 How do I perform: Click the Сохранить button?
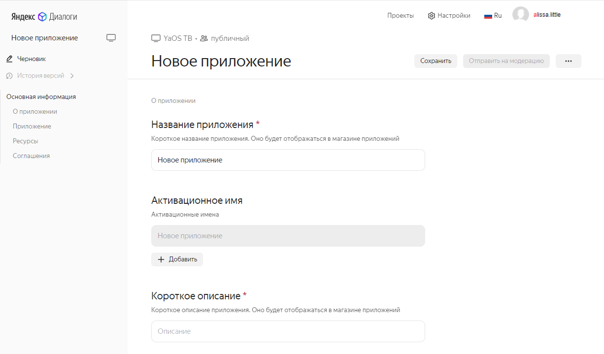(x=436, y=61)
